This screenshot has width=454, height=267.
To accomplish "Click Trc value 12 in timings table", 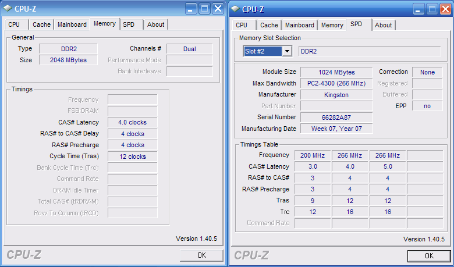I will (x=313, y=212).
